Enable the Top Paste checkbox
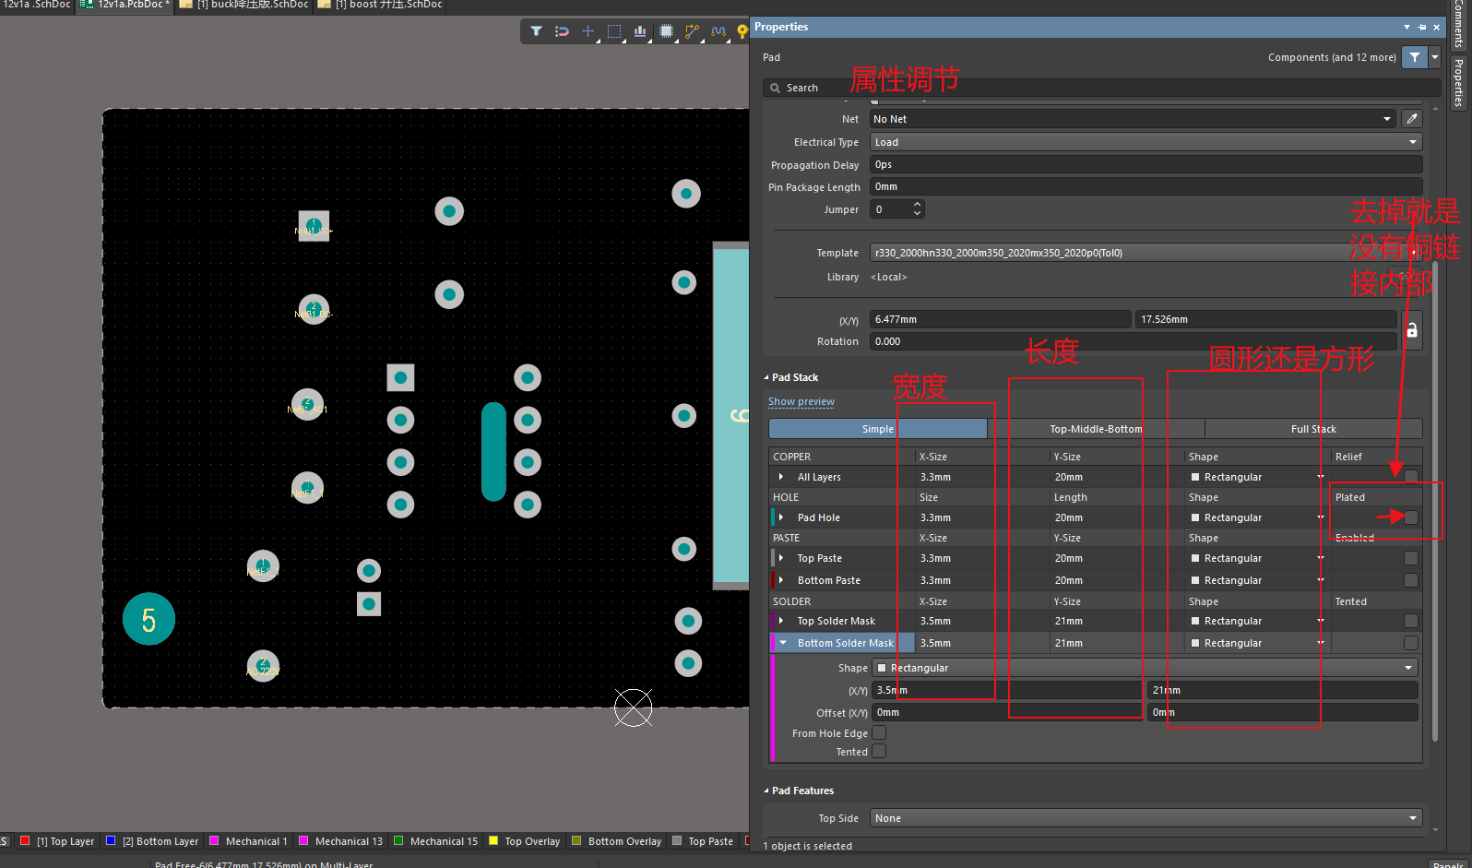 [x=1410, y=558]
